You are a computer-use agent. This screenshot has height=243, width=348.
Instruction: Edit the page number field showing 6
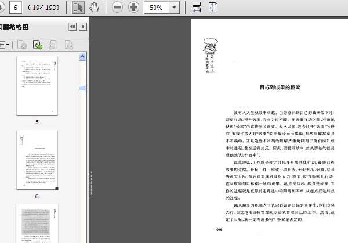point(16,8)
